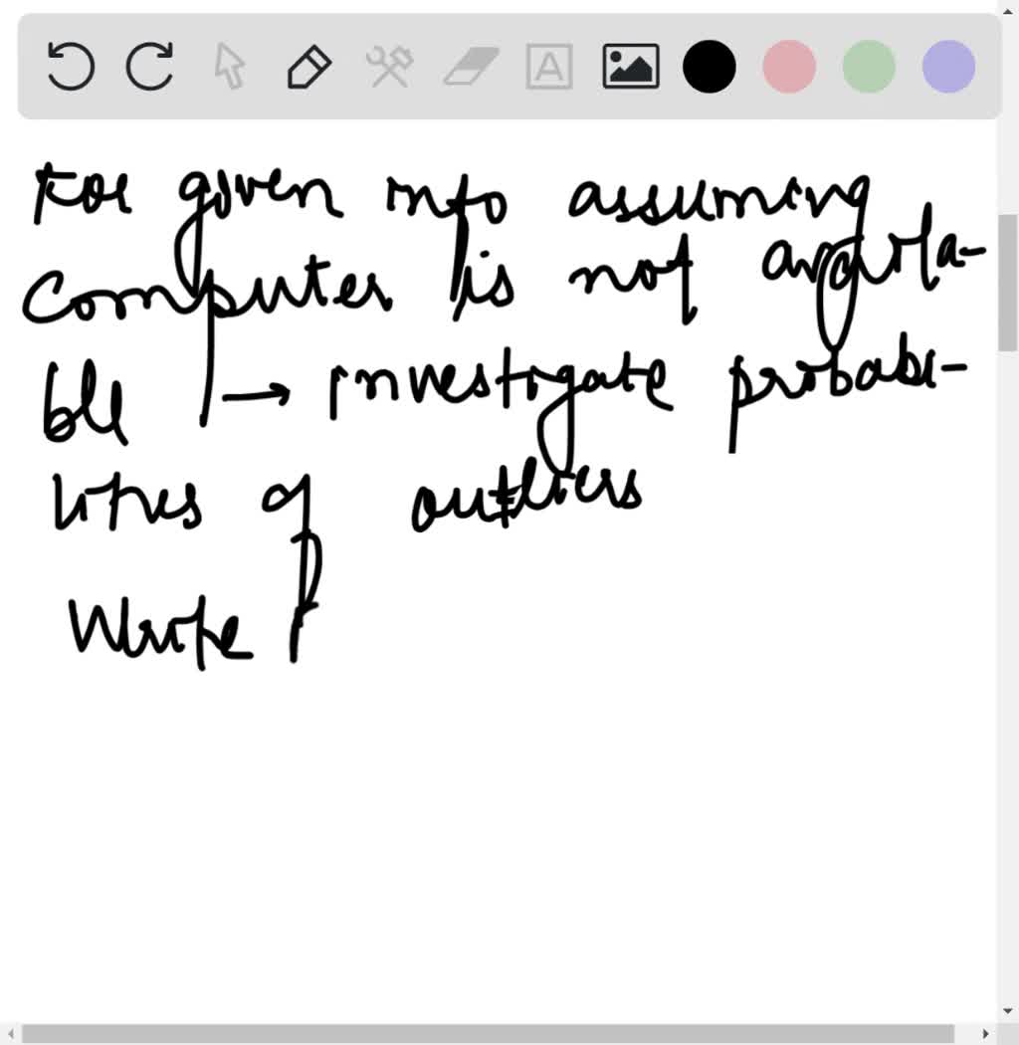Click the horizontal scrollbar thumb
Viewport: 1019px width, 1045px height.
click(x=488, y=1034)
